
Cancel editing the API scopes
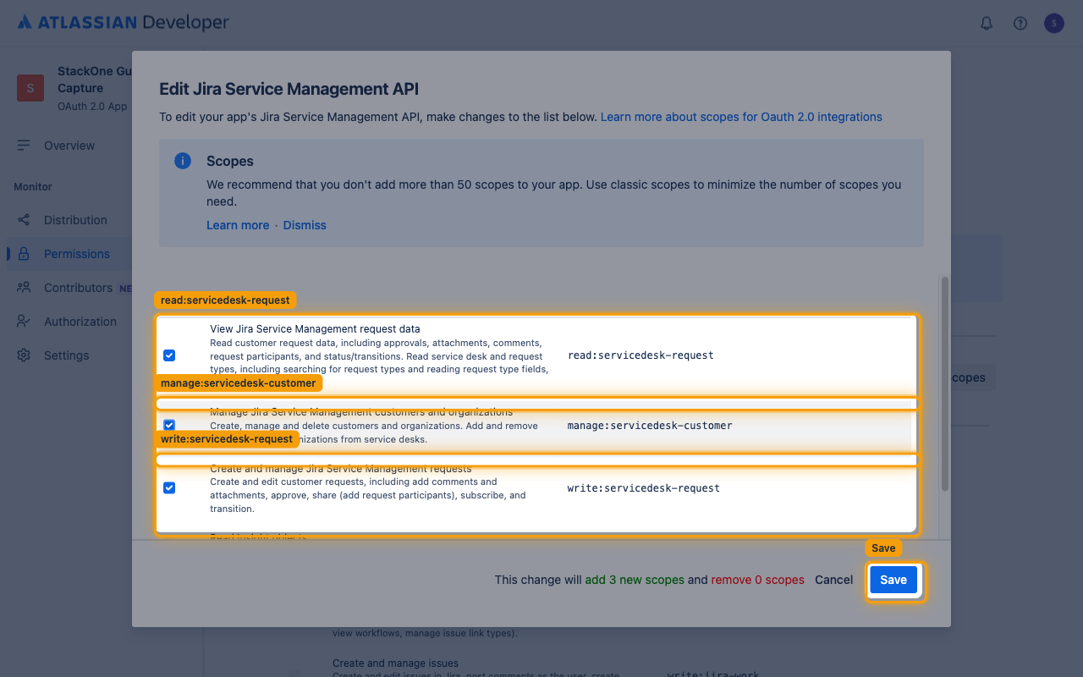tap(833, 580)
